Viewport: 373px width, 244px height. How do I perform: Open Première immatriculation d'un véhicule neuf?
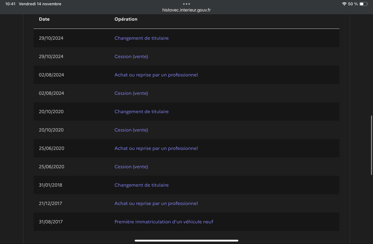pos(164,222)
